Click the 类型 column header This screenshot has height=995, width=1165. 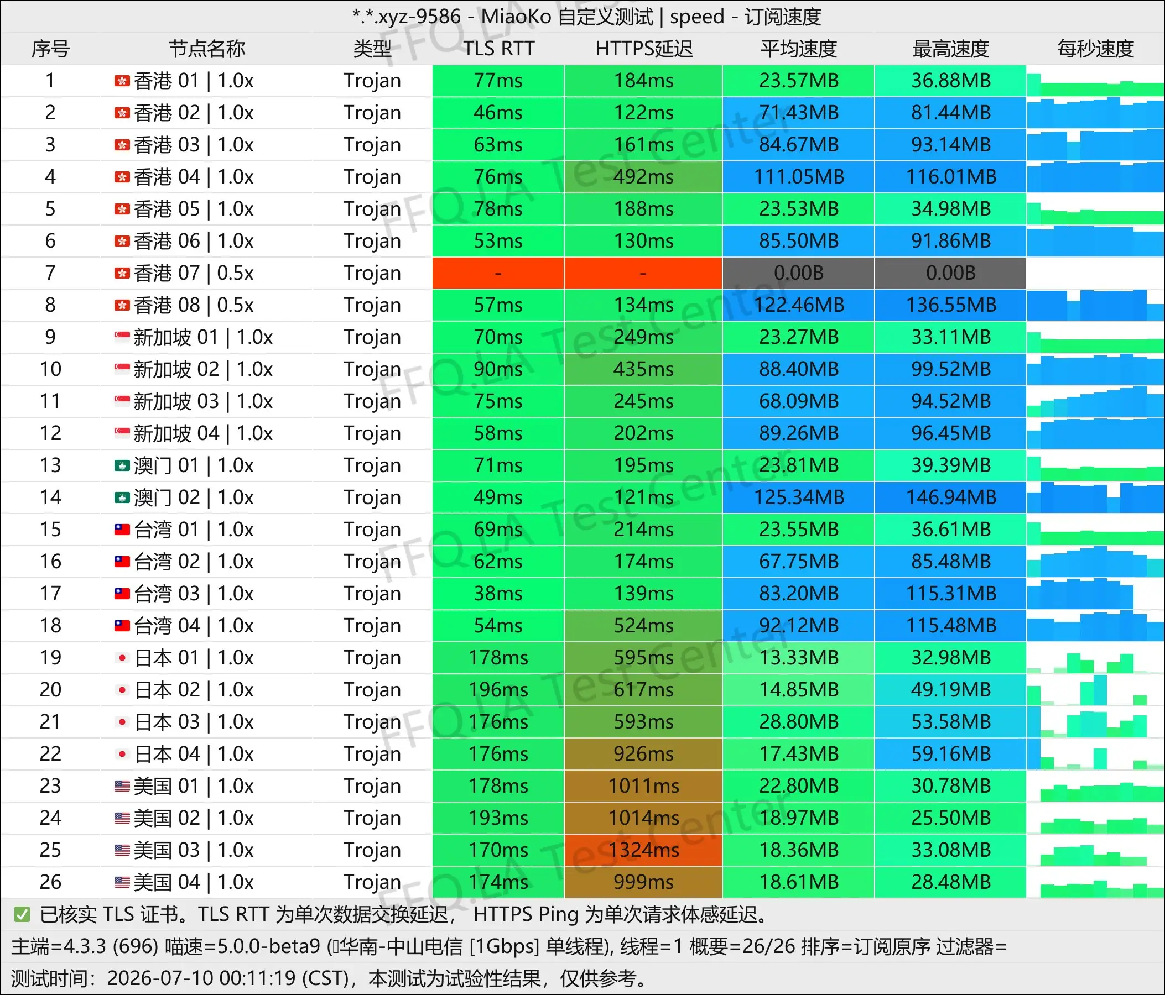point(372,49)
